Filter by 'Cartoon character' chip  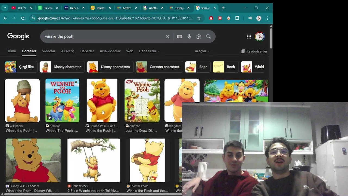[x=159, y=67]
